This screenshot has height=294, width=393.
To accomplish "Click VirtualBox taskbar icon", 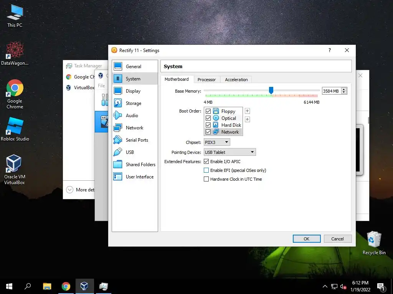I will [84, 286].
